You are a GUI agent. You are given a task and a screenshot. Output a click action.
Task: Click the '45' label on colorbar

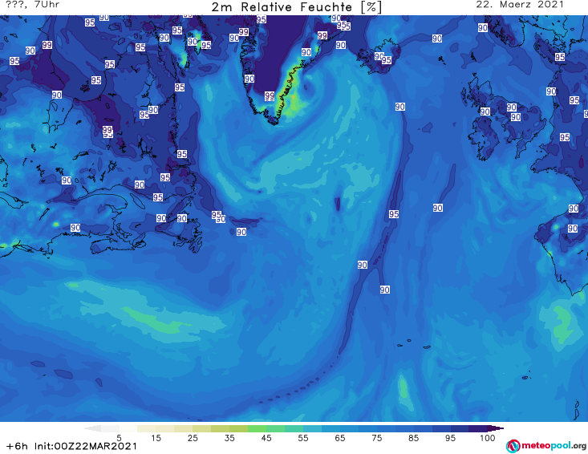coord(266,438)
